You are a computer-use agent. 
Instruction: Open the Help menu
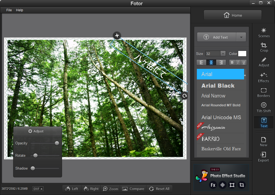coord(19,10)
